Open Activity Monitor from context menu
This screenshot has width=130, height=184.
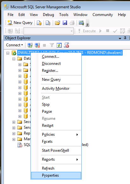coord(56,88)
